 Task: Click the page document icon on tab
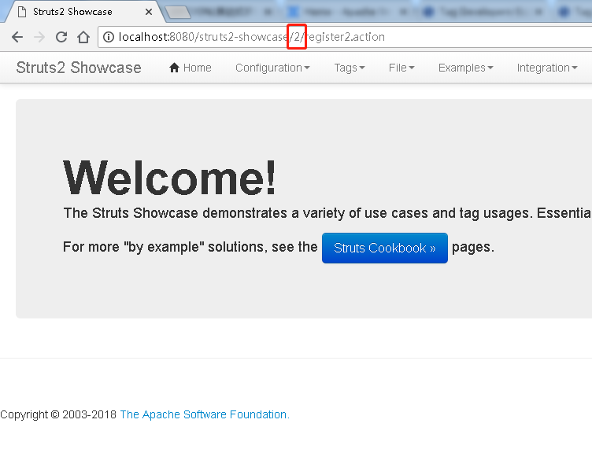[22, 12]
